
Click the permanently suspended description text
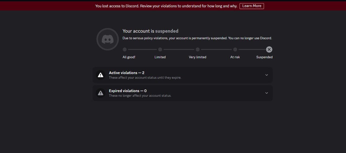point(197,38)
